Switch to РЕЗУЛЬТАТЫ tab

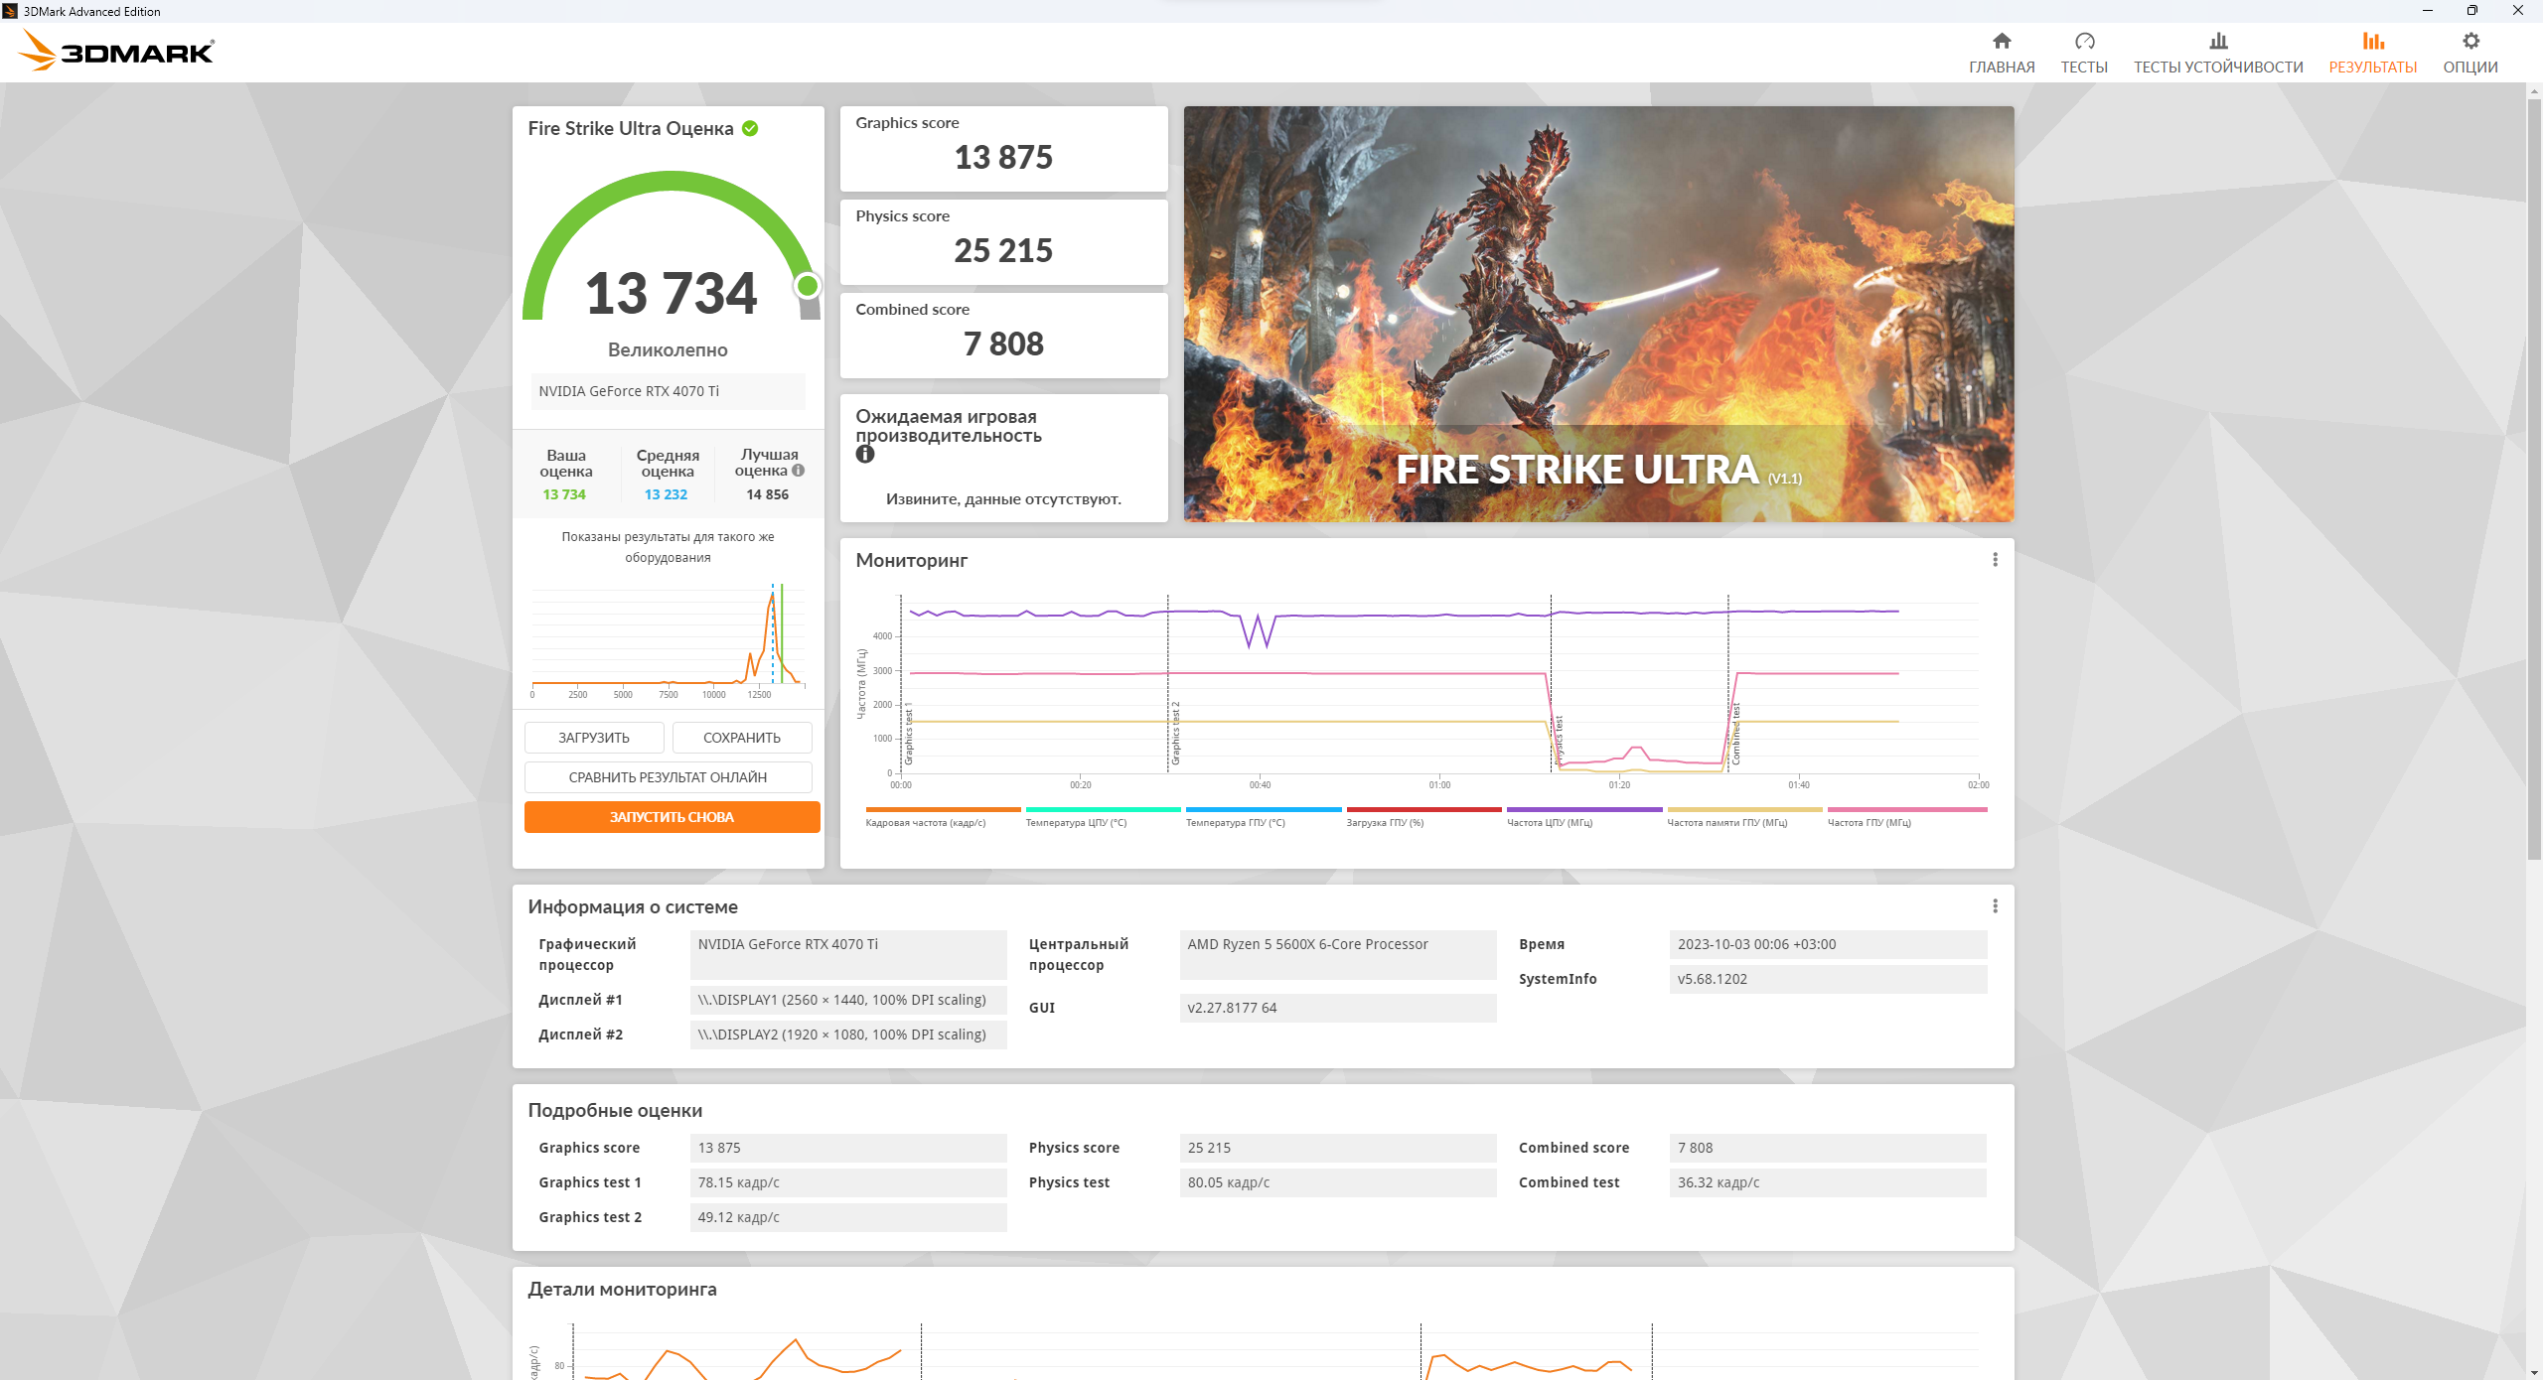2372,52
